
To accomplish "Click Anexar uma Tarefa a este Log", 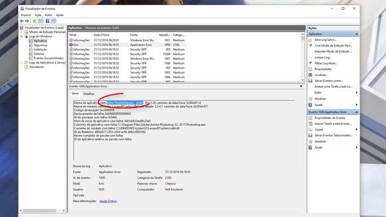I will point(334,87).
